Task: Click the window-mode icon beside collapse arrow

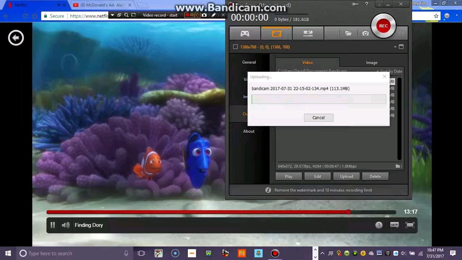Action: (x=401, y=47)
